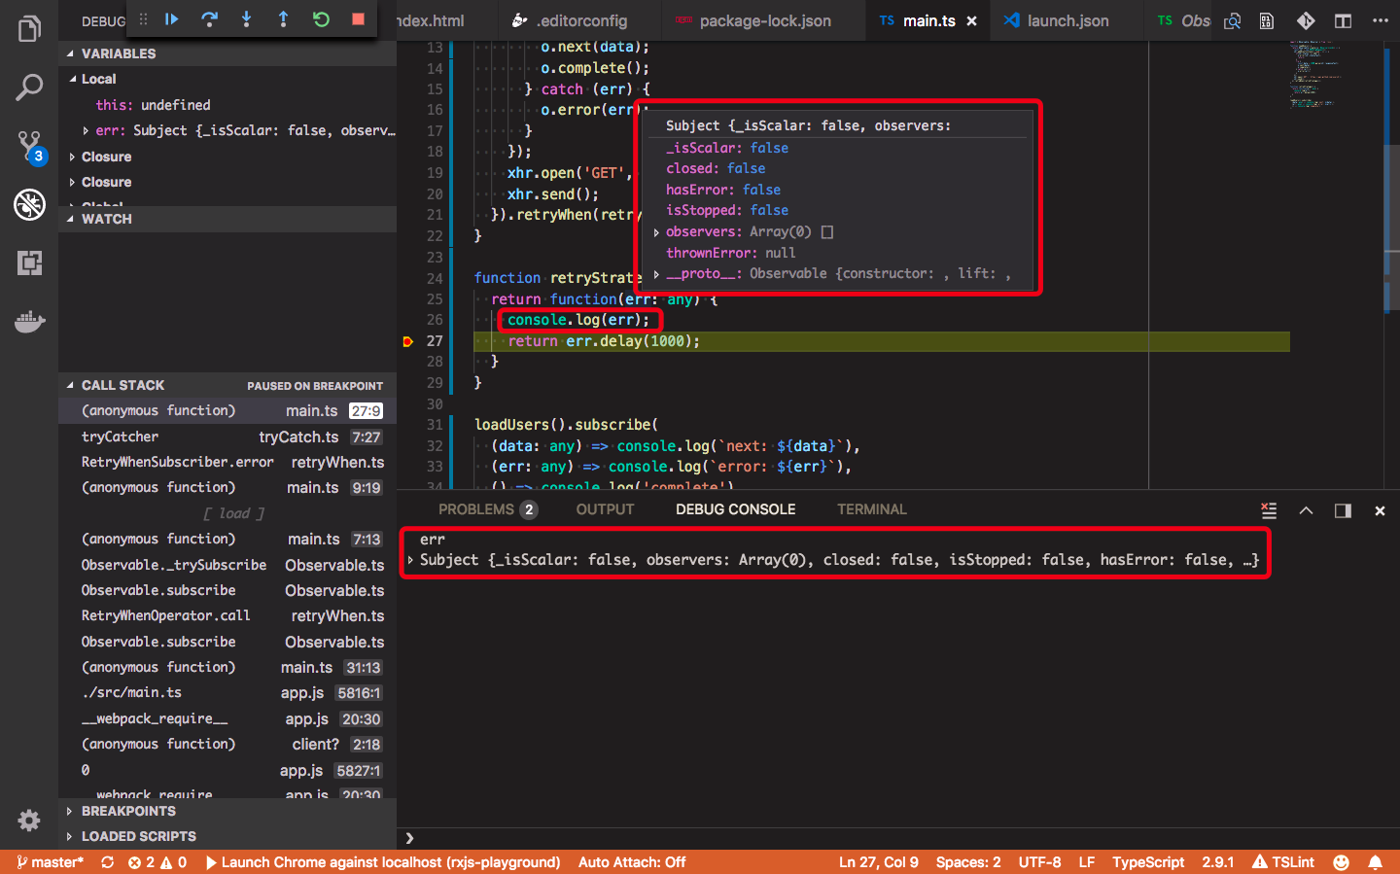Switch to the launch.json tab
The height and width of the screenshot is (874, 1400).
[x=1066, y=19]
